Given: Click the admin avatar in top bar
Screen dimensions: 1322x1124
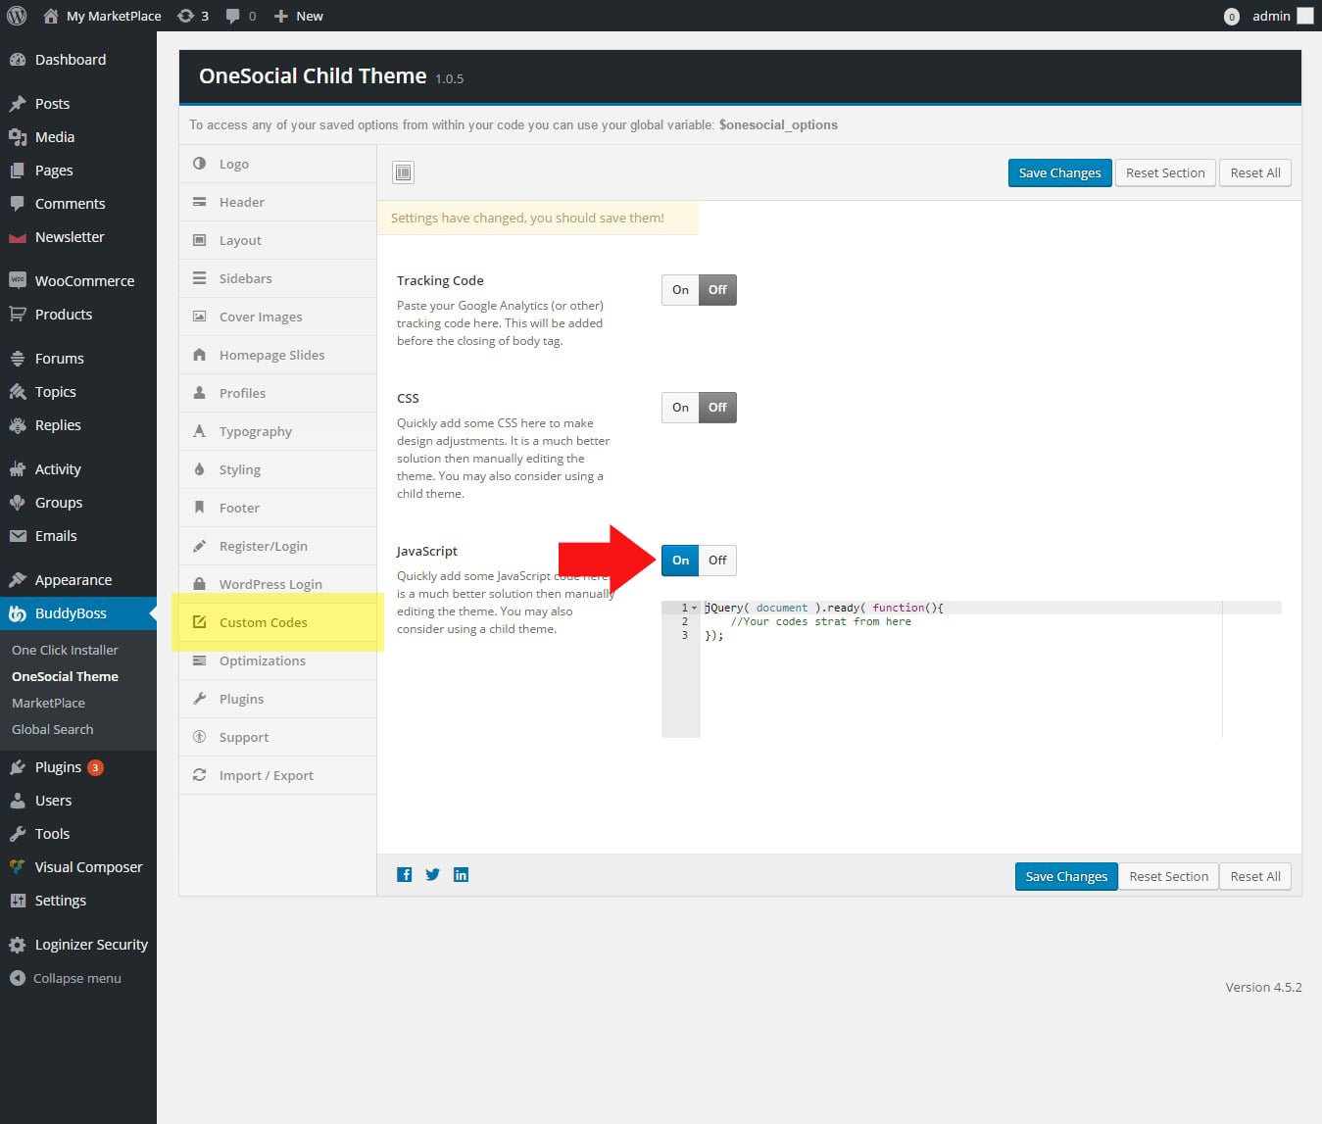Looking at the screenshot, I should pos(1304,16).
